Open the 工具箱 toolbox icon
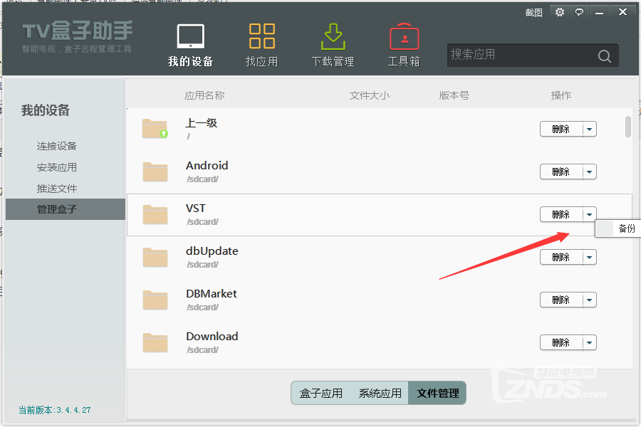Viewport: 641px width, 427px height. click(404, 36)
